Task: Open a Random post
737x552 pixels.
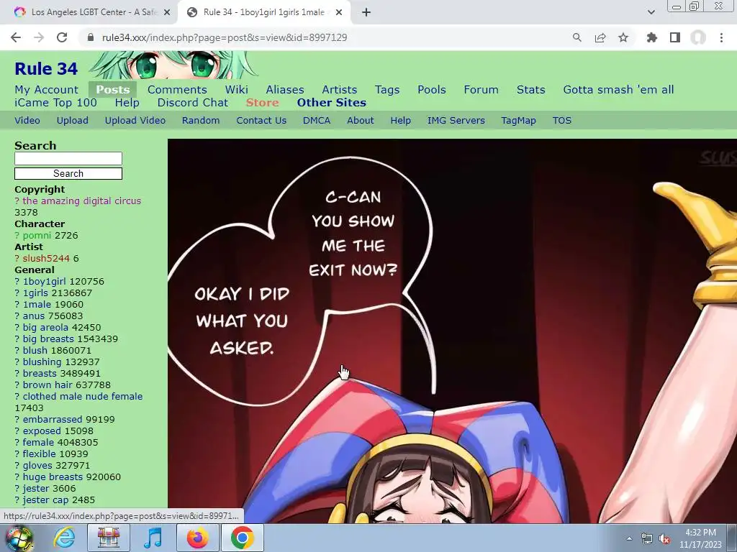Action: pyautogui.click(x=201, y=121)
